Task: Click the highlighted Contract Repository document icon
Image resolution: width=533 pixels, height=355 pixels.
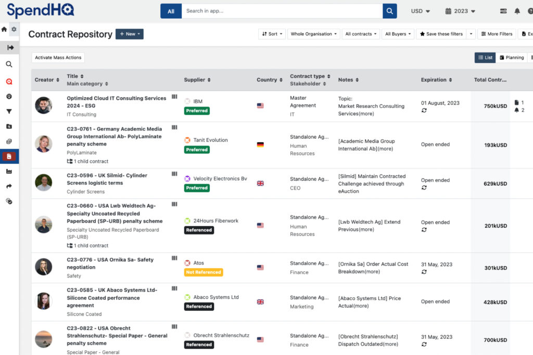Action: (x=9, y=155)
